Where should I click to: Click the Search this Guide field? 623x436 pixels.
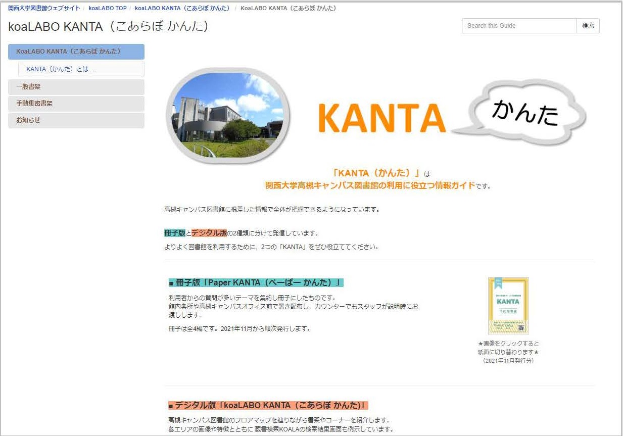519,26
